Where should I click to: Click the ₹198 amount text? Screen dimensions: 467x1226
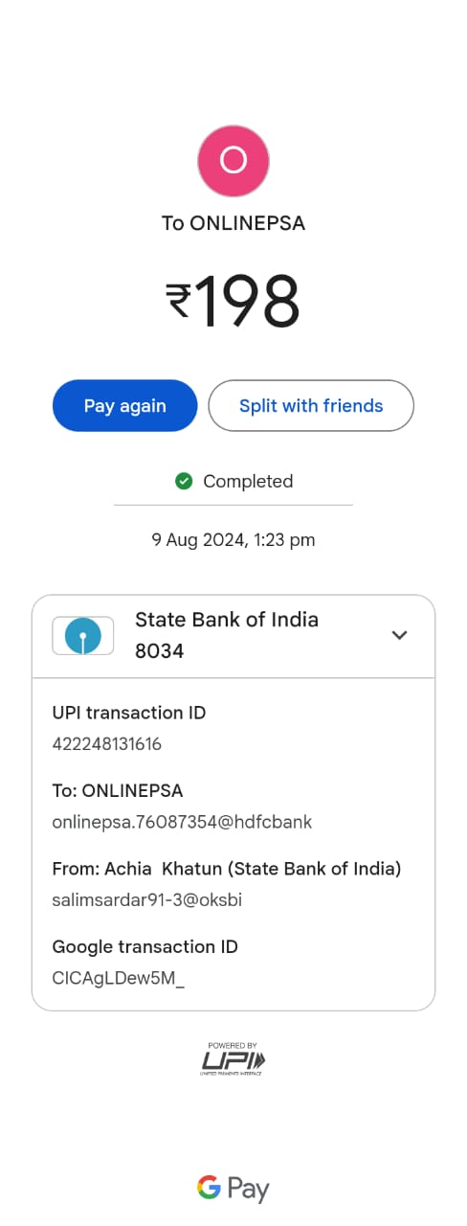pyautogui.click(x=233, y=302)
